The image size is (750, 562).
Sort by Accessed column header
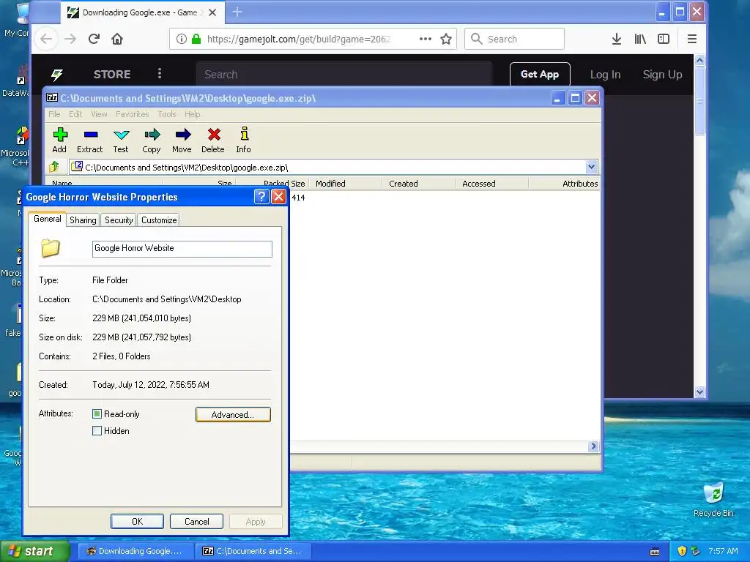[491, 184]
